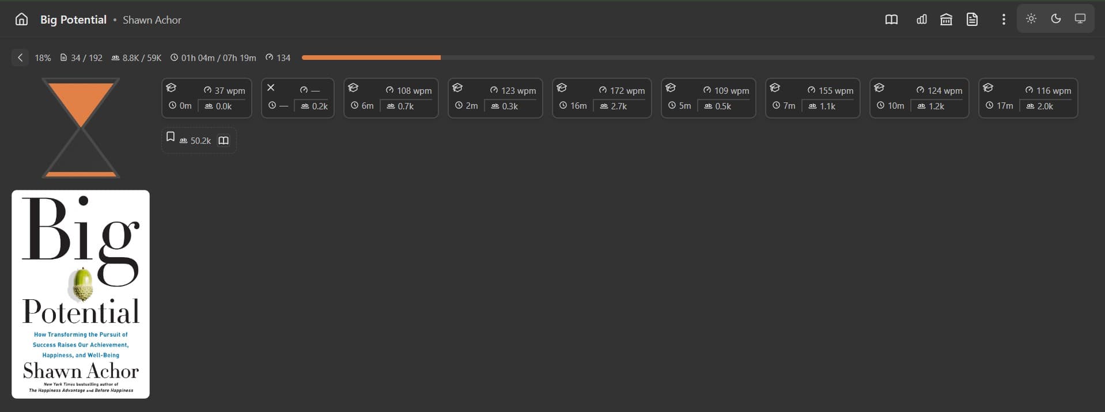
Task: Click the Shawn Achor author name in the header
Action: click(x=152, y=20)
